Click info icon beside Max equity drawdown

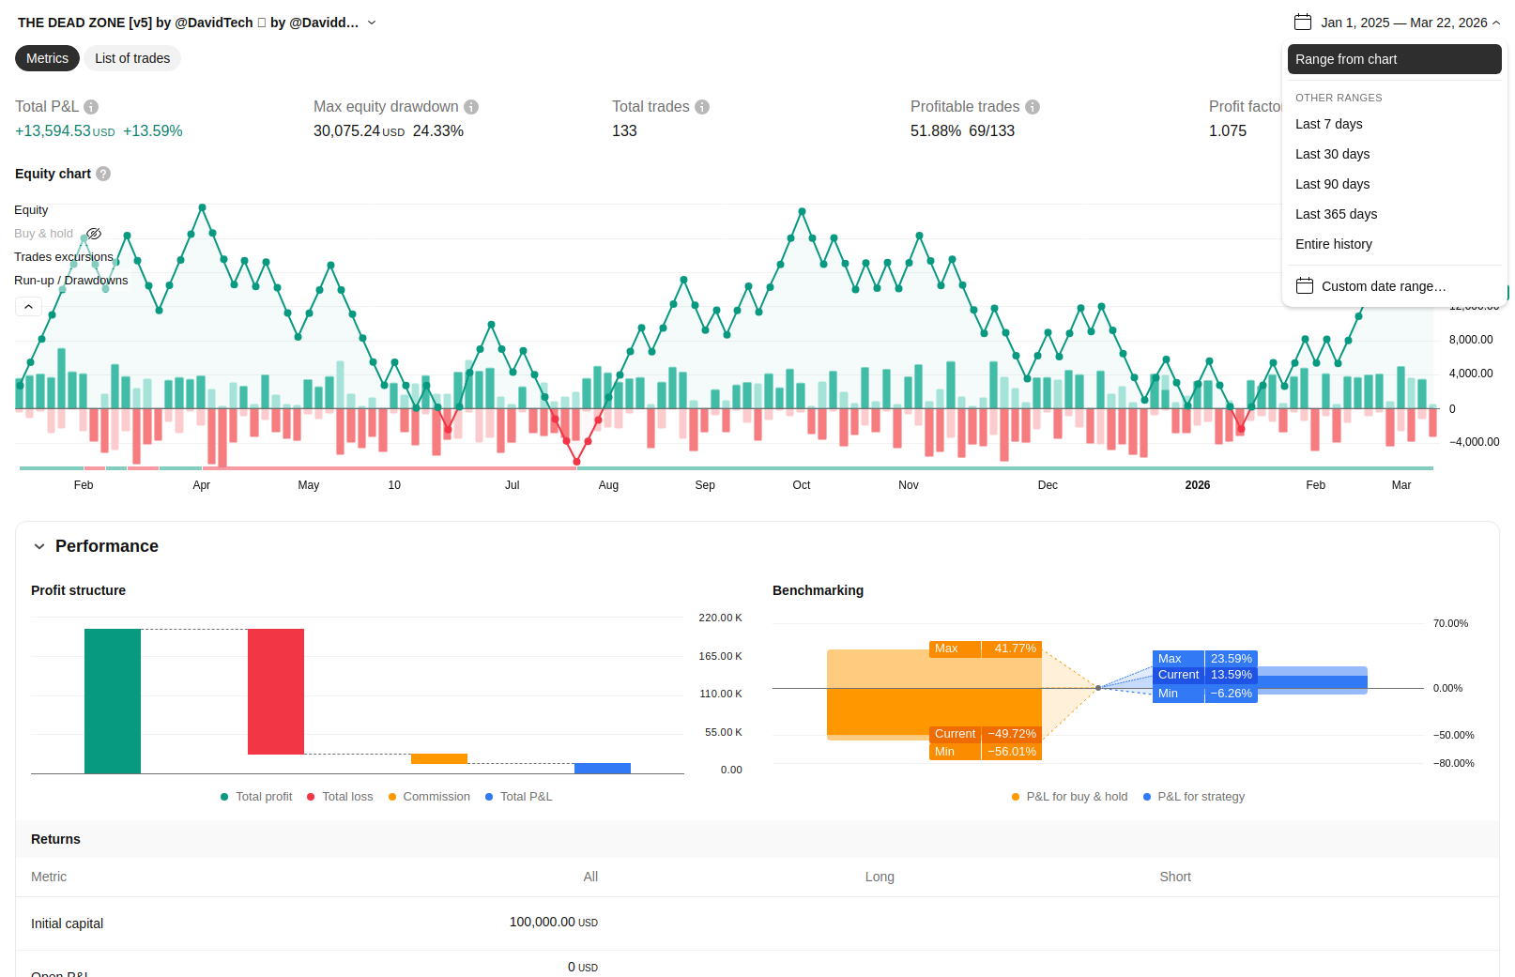(471, 107)
